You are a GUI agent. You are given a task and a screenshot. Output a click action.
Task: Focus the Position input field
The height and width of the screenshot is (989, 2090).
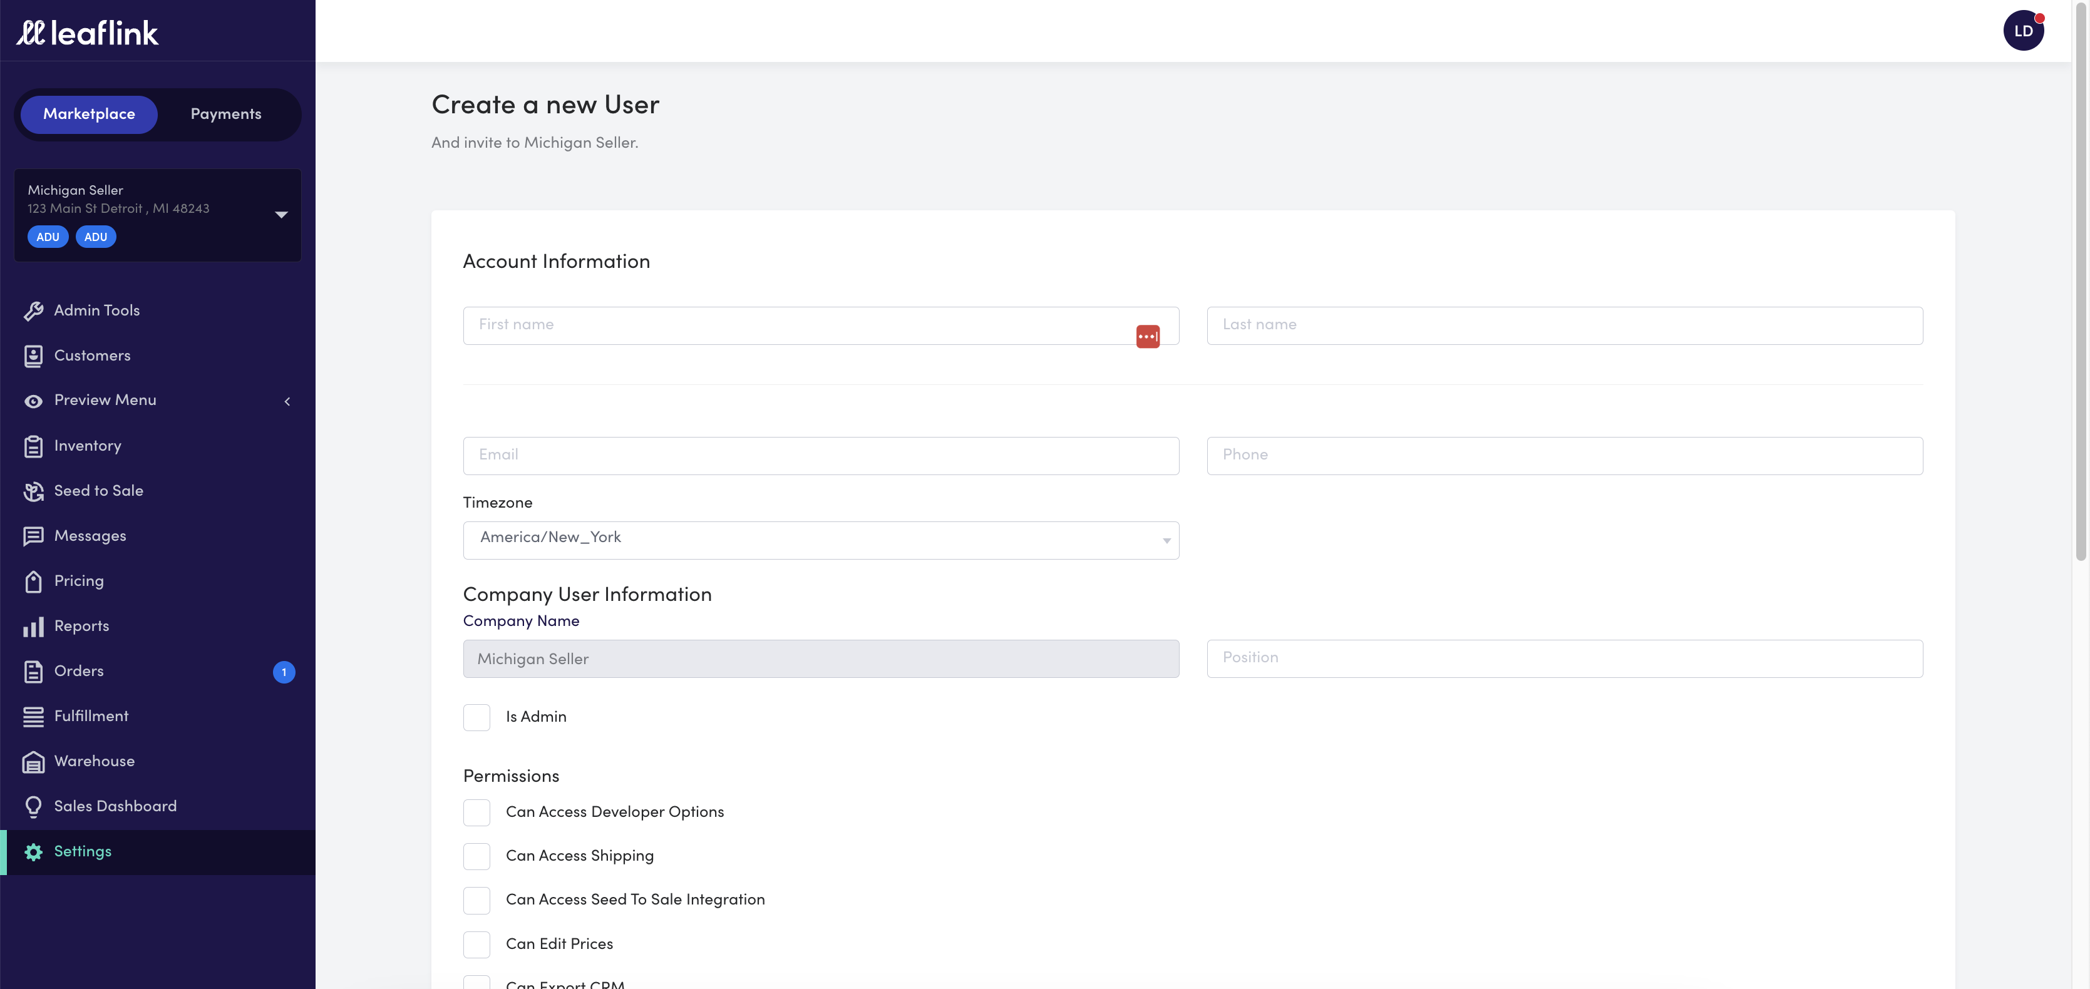(1564, 658)
